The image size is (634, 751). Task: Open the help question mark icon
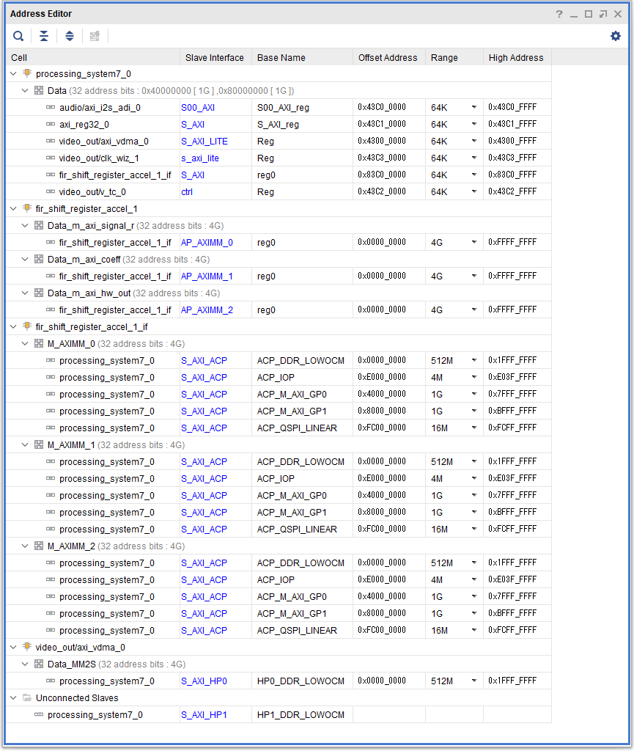coord(559,14)
